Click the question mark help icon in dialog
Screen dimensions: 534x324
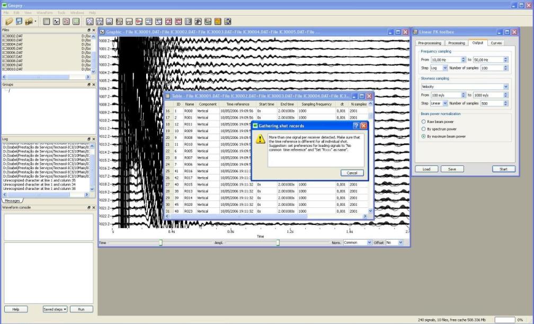(x=355, y=126)
